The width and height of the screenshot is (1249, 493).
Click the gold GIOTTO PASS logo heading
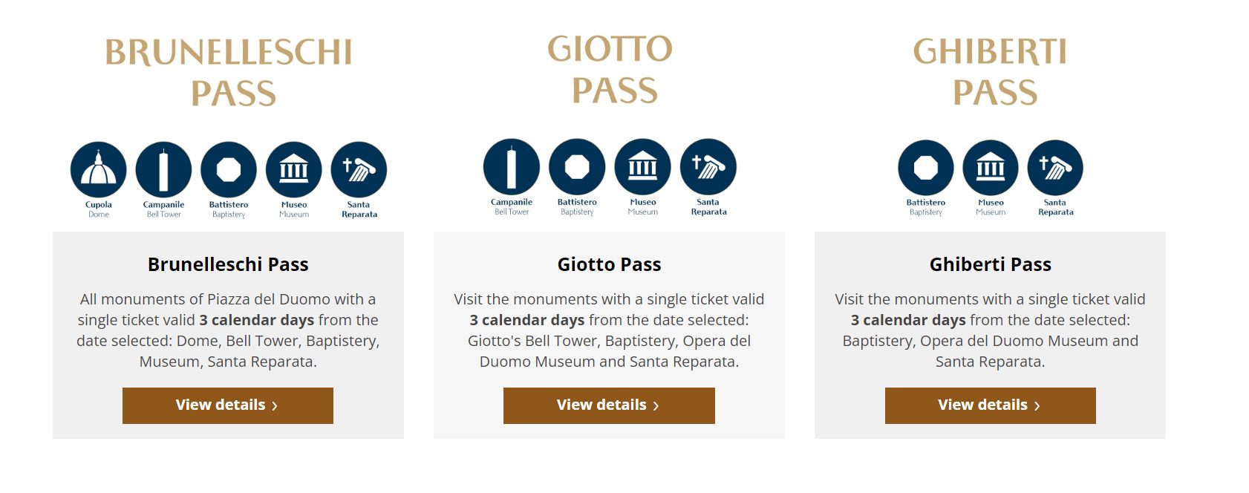610,69
